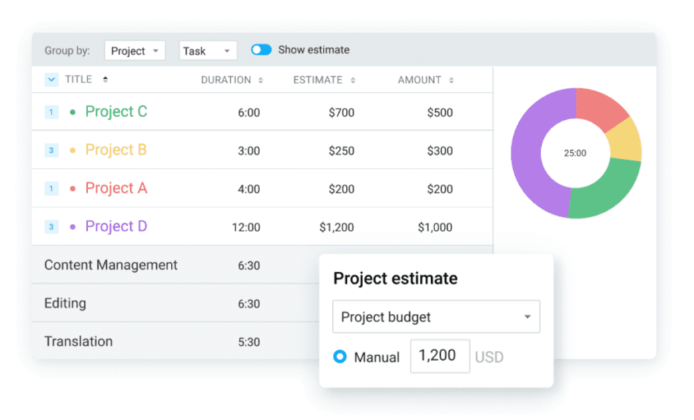Select the Manual radio button
694x420 pixels.
340,357
